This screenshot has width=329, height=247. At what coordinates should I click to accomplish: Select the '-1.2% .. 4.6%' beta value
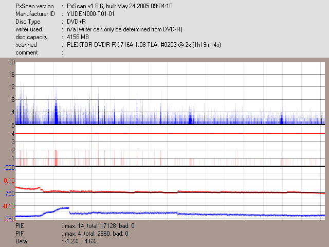point(81,241)
